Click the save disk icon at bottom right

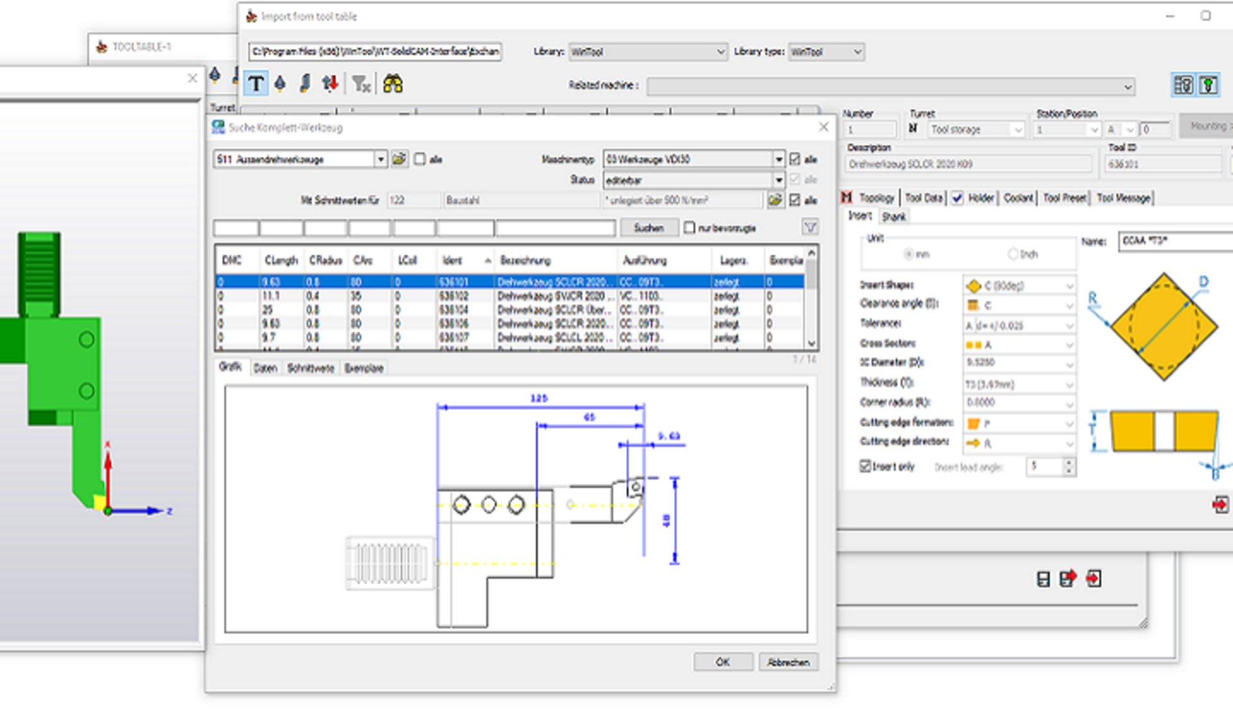tap(1044, 579)
